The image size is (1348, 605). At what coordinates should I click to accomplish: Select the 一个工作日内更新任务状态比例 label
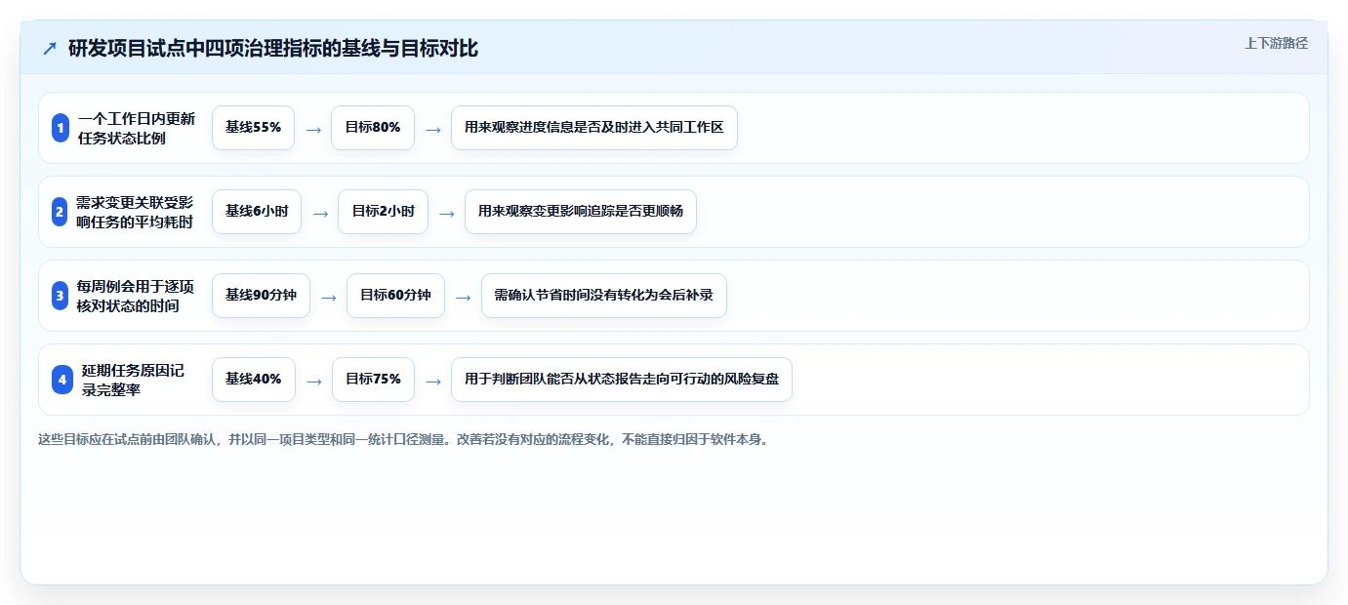click(137, 128)
